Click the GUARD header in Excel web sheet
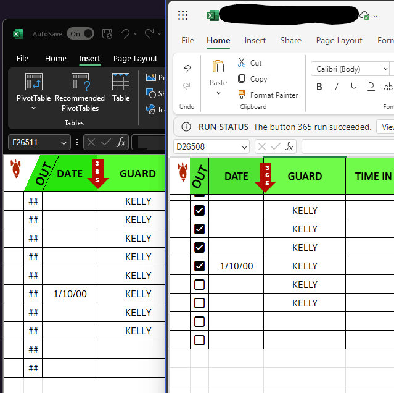The height and width of the screenshot is (393, 394). 305,176
